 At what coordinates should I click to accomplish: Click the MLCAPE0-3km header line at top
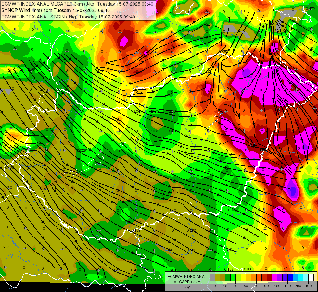(77, 4)
